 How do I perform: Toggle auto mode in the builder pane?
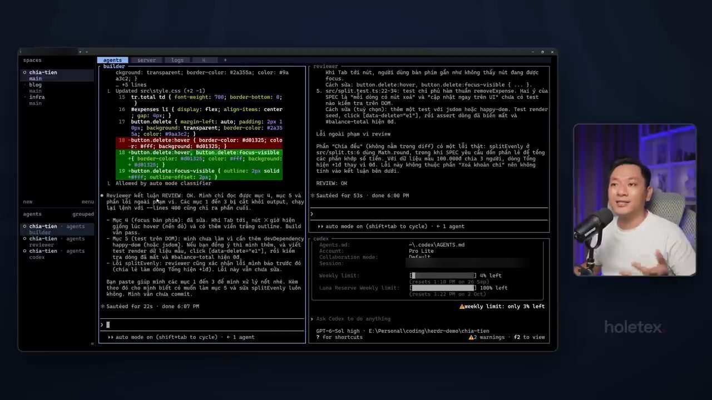tap(162, 337)
